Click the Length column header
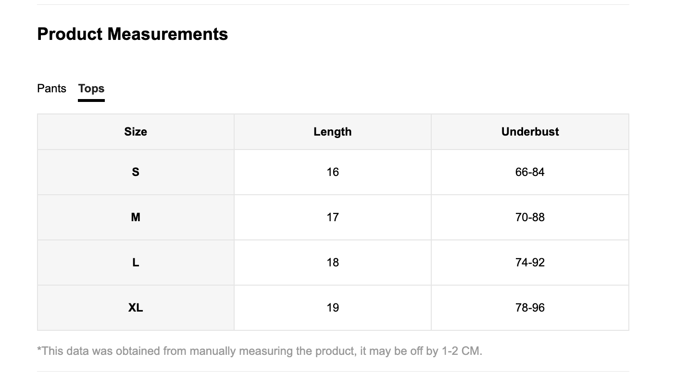The image size is (675, 376). 333,132
